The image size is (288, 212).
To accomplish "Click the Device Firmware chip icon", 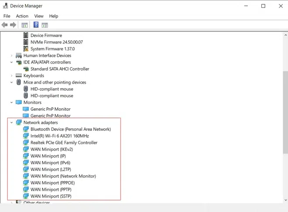I will pyautogui.click(x=26, y=35).
